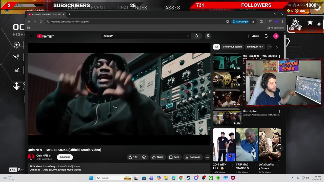
Task: Select 'From your search' filter chip
Action: click(232, 47)
